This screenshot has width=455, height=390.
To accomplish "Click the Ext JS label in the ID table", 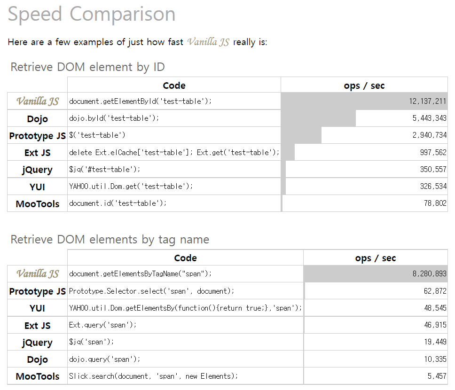I will pyautogui.click(x=38, y=153).
